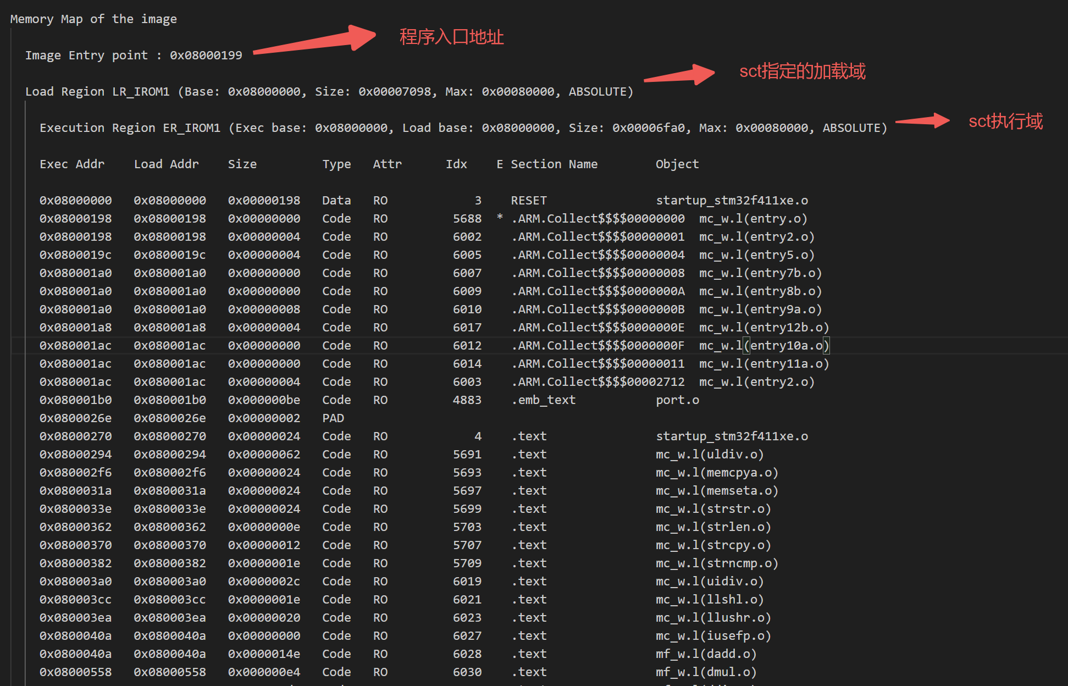Click mf_w.l(dmul.o) object
Image resolution: width=1068 pixels, height=686 pixels.
point(706,672)
